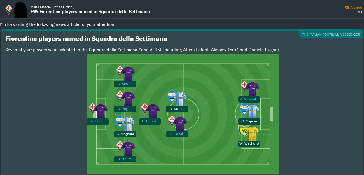Click A. Lafont's goalkeeper shirt icon
This screenshot has width=364, height=175.
click(x=101, y=111)
